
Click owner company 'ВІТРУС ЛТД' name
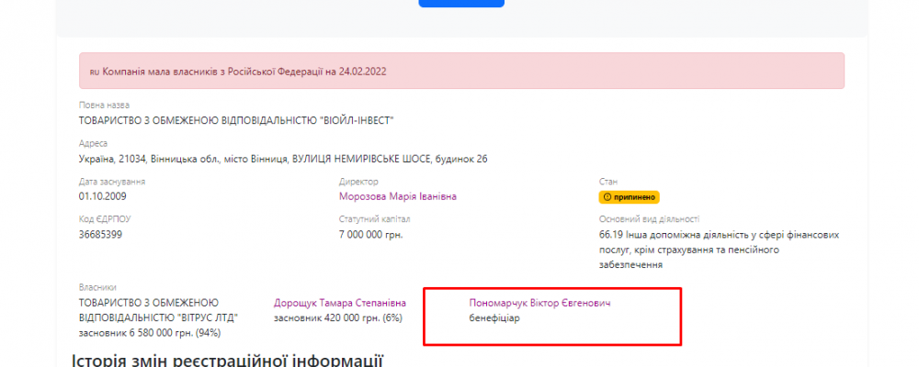159,309
